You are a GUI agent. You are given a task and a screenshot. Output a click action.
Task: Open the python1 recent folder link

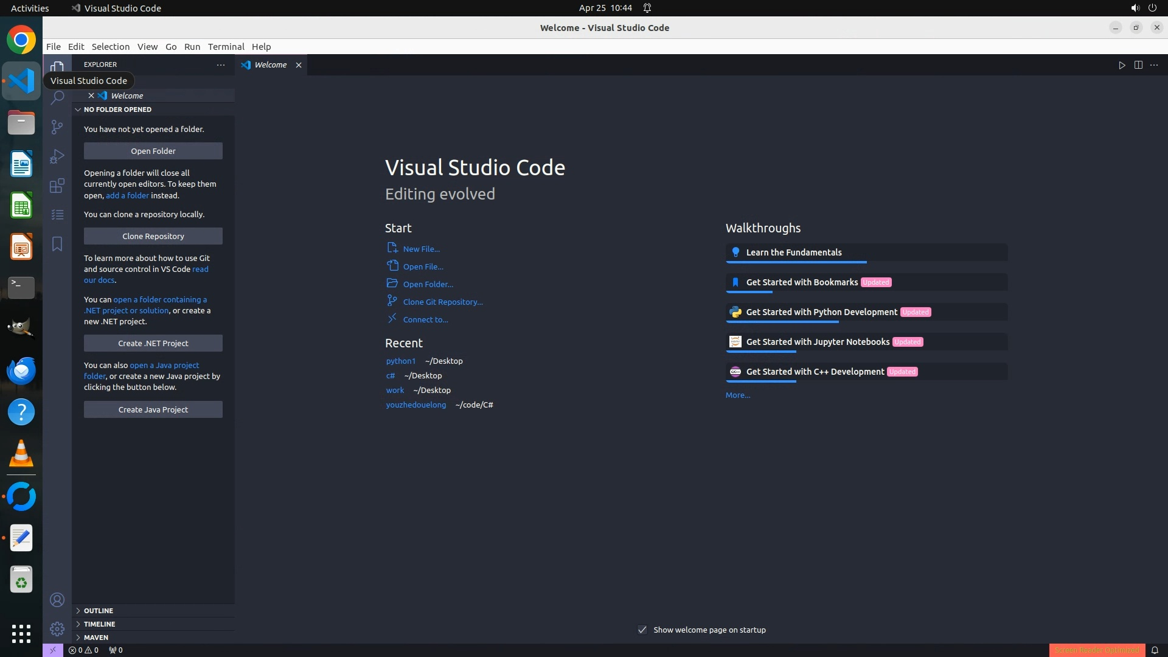pos(400,361)
